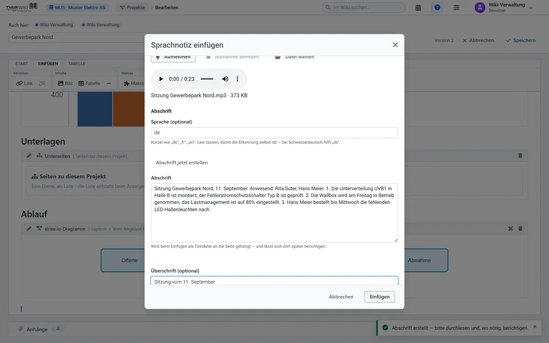Focus the Überschrift heading field
The height and width of the screenshot is (343, 549).
[x=274, y=281]
